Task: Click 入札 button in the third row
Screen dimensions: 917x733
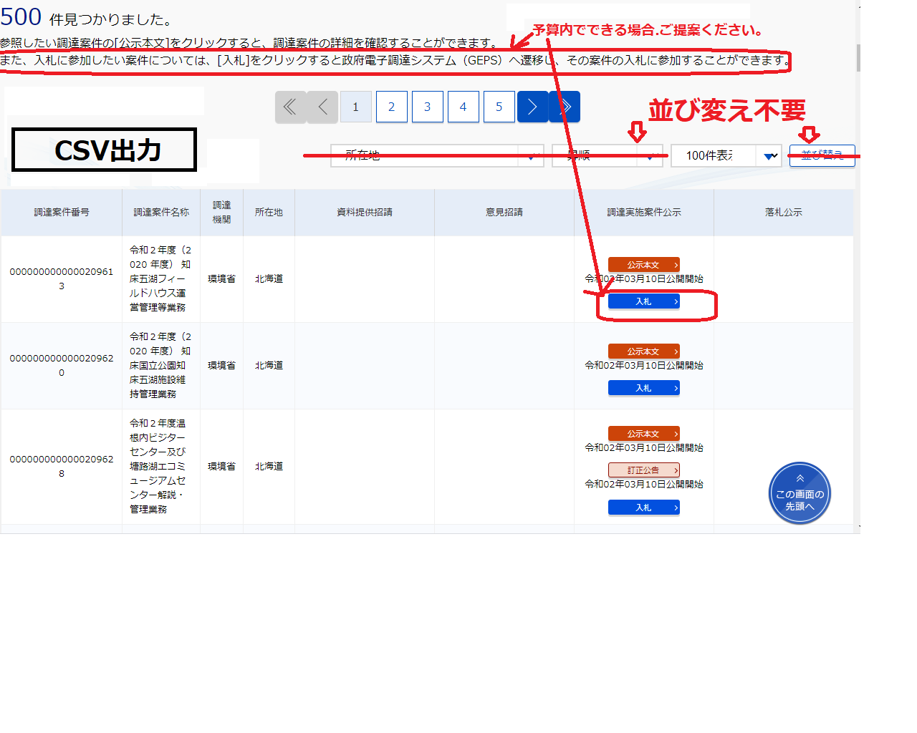Action: coord(643,508)
